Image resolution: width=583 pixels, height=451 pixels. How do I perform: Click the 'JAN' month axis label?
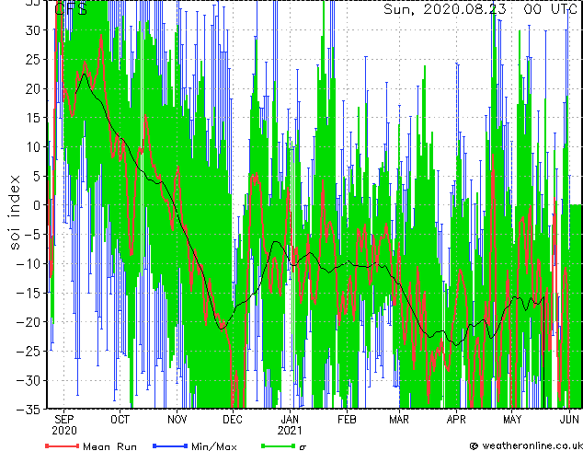290,420
